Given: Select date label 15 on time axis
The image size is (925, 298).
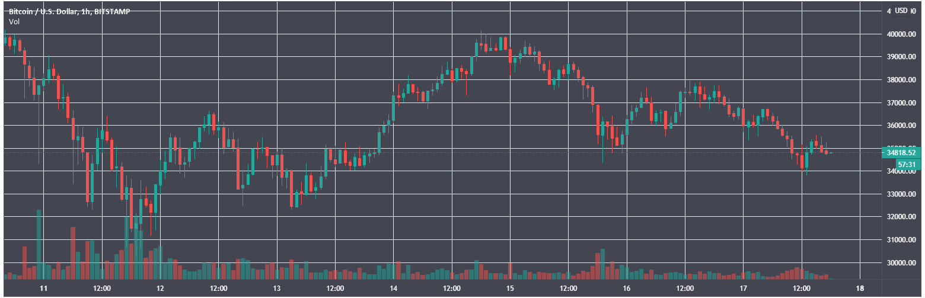Looking at the screenshot, I should [x=510, y=289].
